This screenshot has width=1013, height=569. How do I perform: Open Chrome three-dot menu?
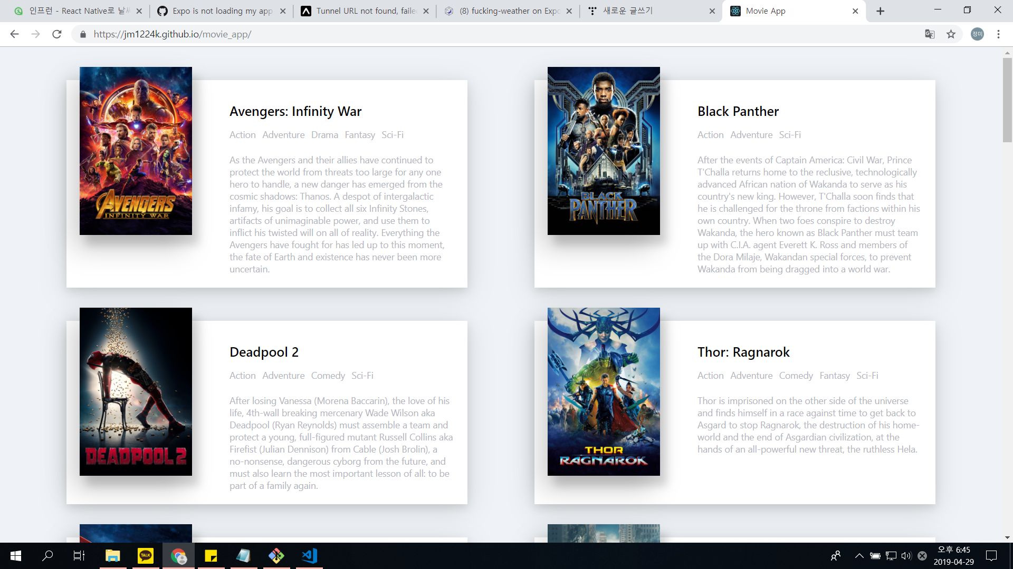tap(998, 34)
